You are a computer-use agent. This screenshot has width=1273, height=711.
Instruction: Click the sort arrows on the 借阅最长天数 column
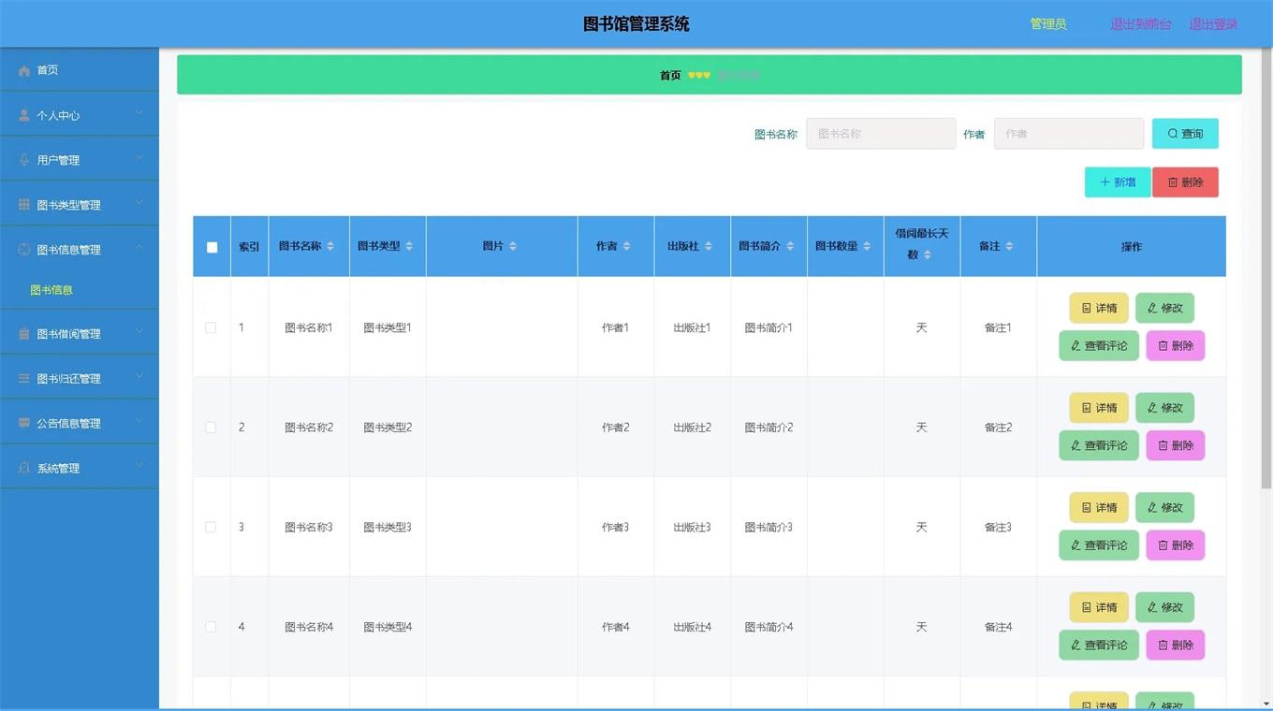point(928,254)
